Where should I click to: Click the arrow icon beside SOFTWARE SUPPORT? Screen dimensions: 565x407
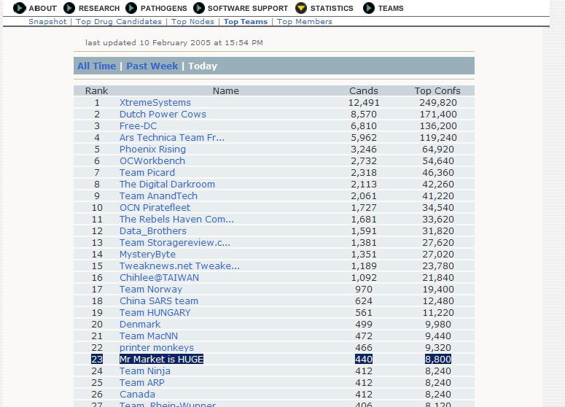(199, 8)
